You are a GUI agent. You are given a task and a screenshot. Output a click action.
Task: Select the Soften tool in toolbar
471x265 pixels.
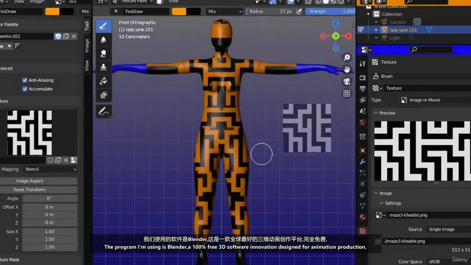[104, 40]
